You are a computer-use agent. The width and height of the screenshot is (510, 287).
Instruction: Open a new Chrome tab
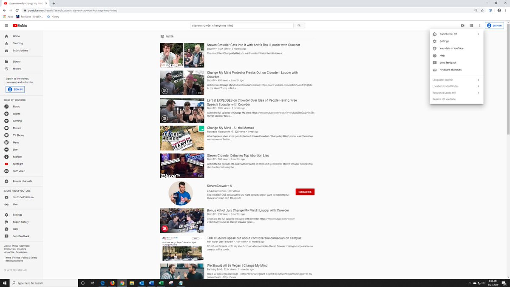[x=54, y=3]
